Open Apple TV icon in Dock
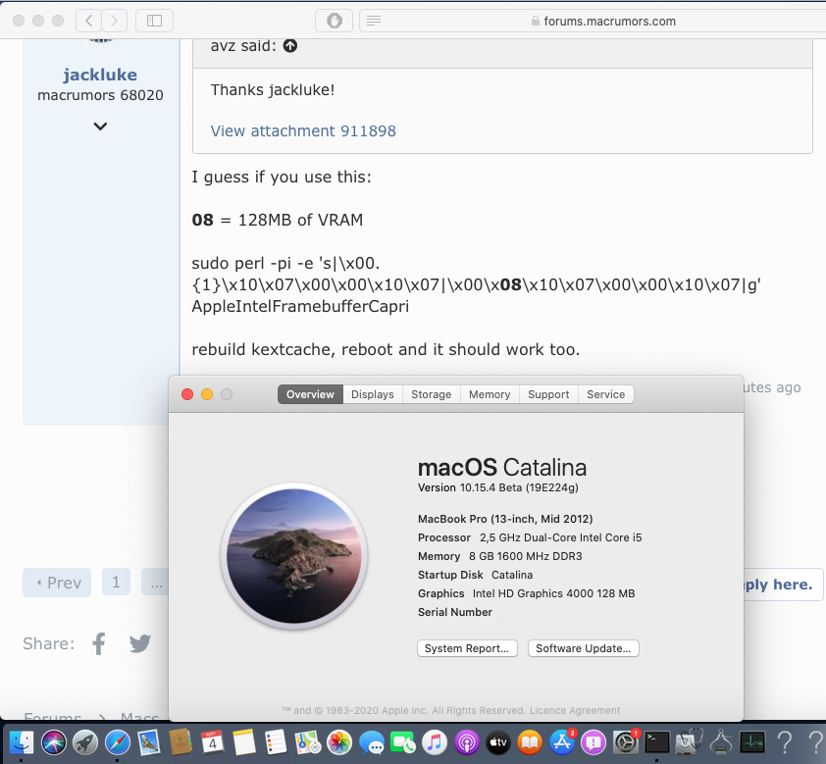Image resolution: width=826 pixels, height=764 pixels. point(498,742)
